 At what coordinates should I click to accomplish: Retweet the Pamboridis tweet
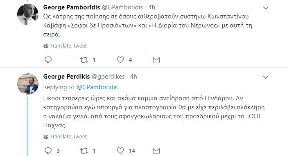[x=84, y=60]
